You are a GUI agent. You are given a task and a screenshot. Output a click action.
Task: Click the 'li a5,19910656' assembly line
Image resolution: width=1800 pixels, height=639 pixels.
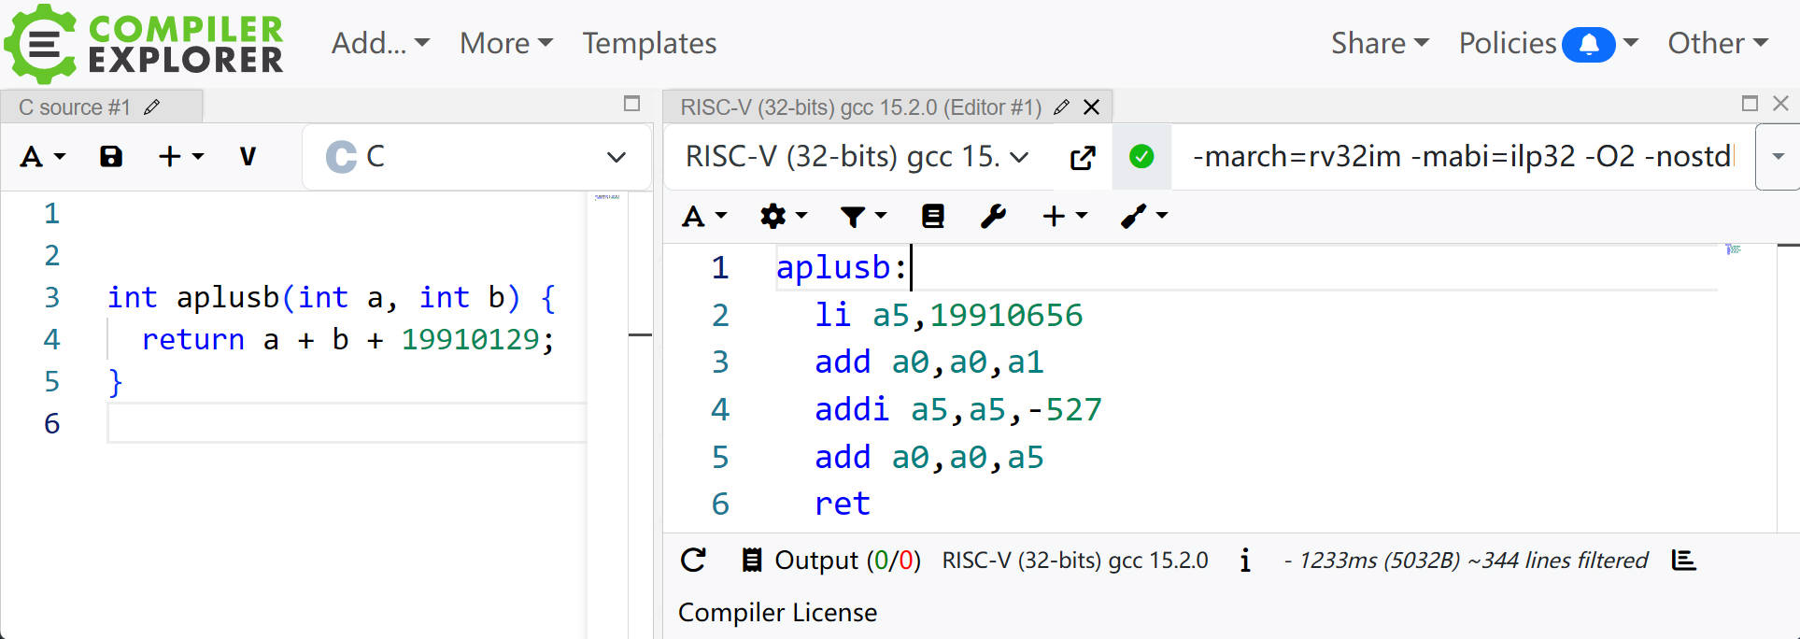[x=948, y=315]
